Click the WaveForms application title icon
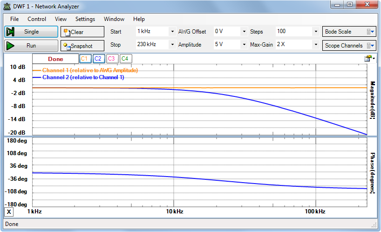Image resolution: width=381 pixels, height=232 pixels. coord(7,7)
